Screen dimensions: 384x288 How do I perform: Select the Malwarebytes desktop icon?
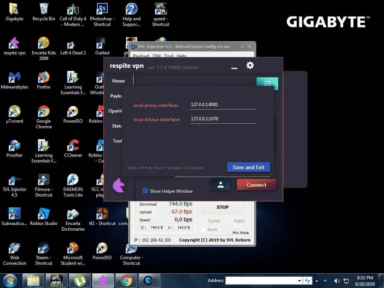15,80
